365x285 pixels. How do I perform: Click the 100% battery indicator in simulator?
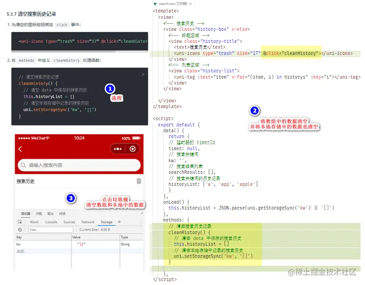click(x=131, y=138)
